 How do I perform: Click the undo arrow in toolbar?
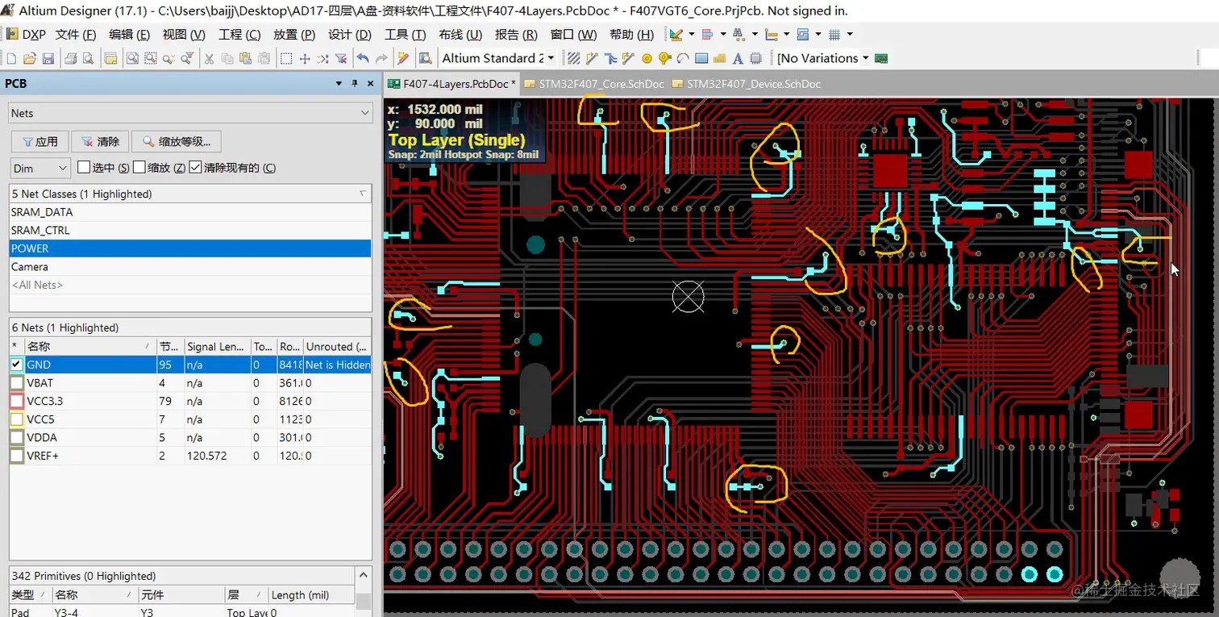[363, 58]
